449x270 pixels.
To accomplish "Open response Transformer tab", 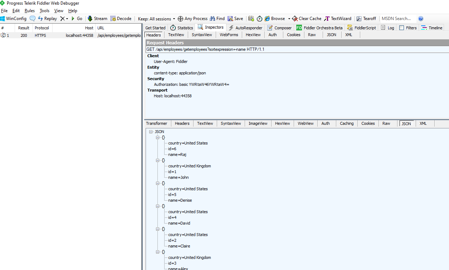I will 157,123.
